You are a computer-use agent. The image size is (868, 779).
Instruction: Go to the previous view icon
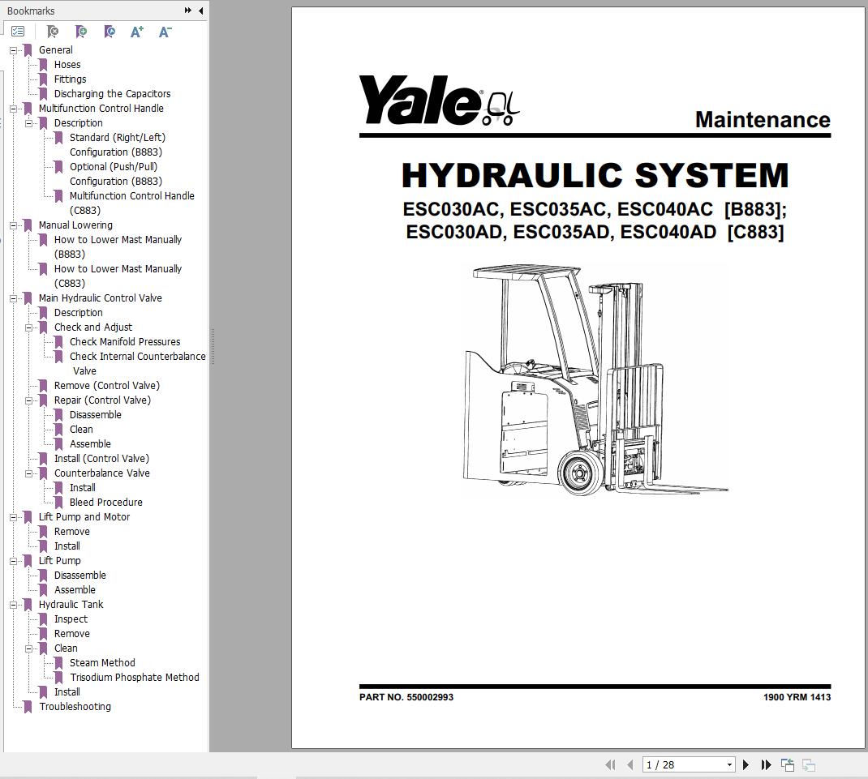tap(787, 764)
